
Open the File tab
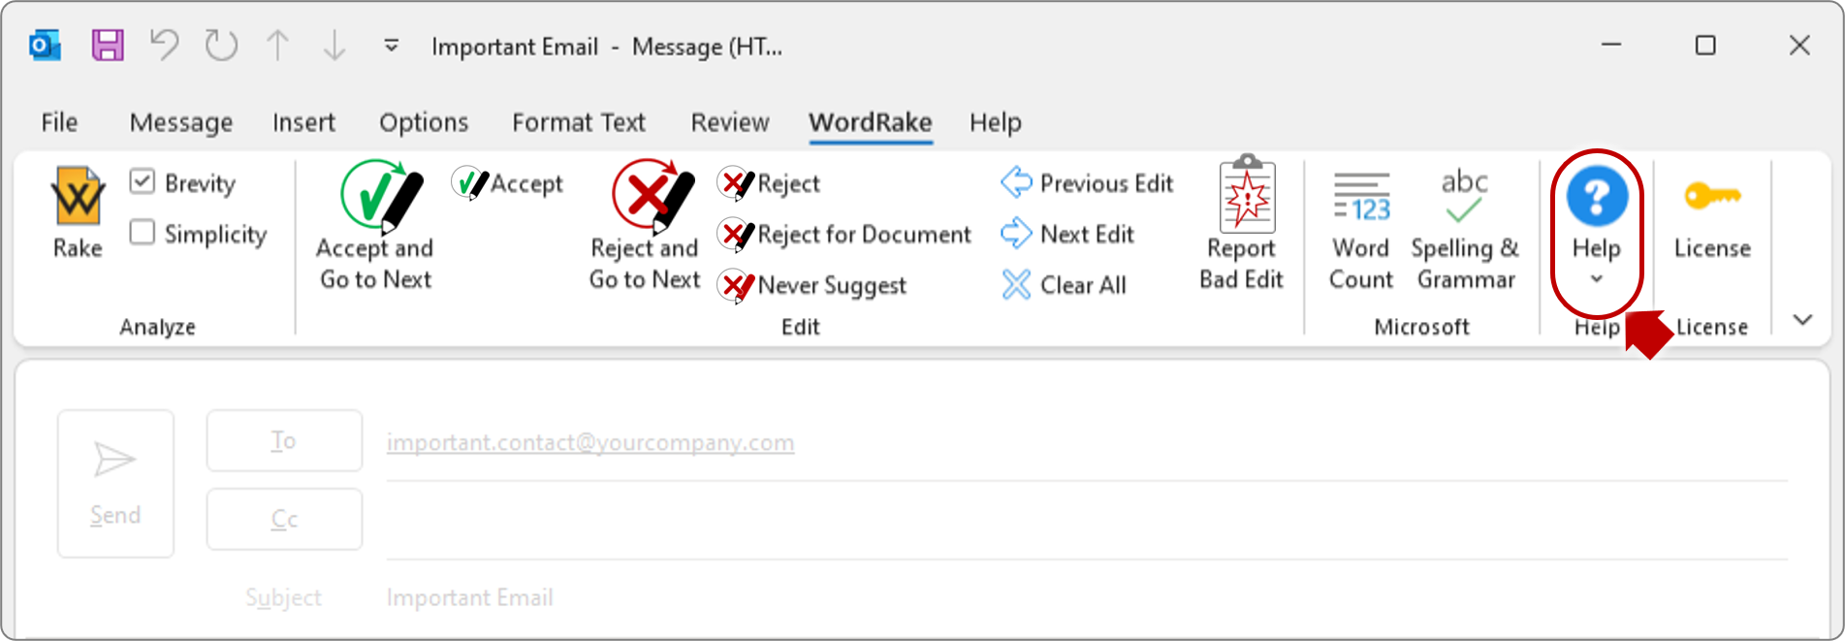pyautogui.click(x=59, y=122)
